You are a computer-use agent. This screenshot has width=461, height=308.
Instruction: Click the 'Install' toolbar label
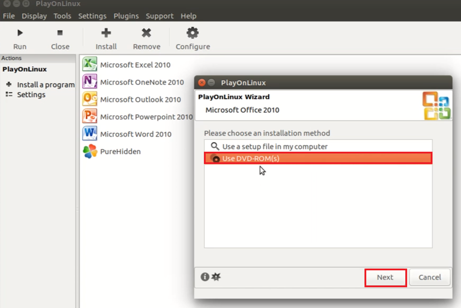pos(106,46)
